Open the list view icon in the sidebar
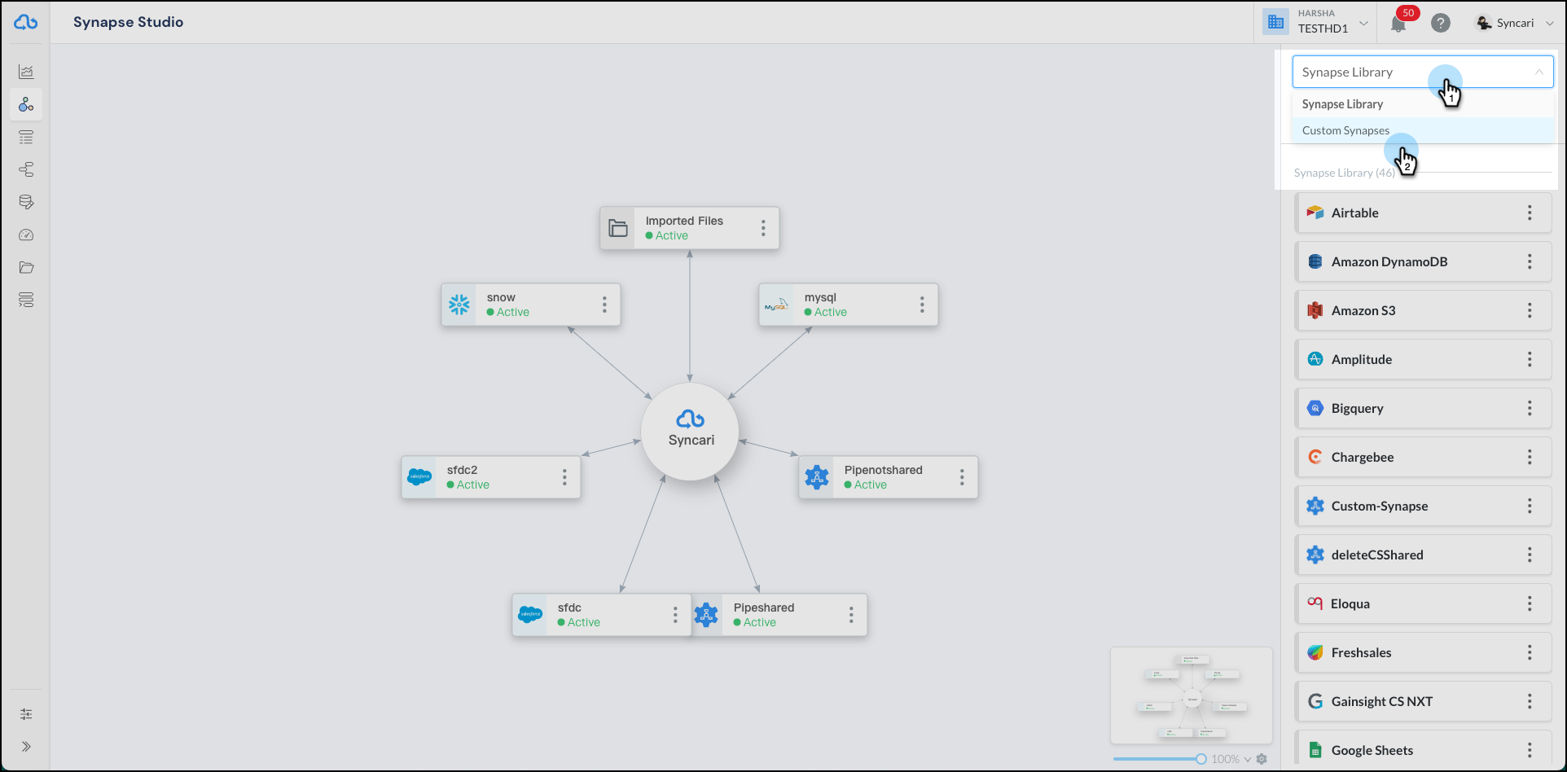Viewport: 1567px width, 772px height. pyautogui.click(x=26, y=137)
